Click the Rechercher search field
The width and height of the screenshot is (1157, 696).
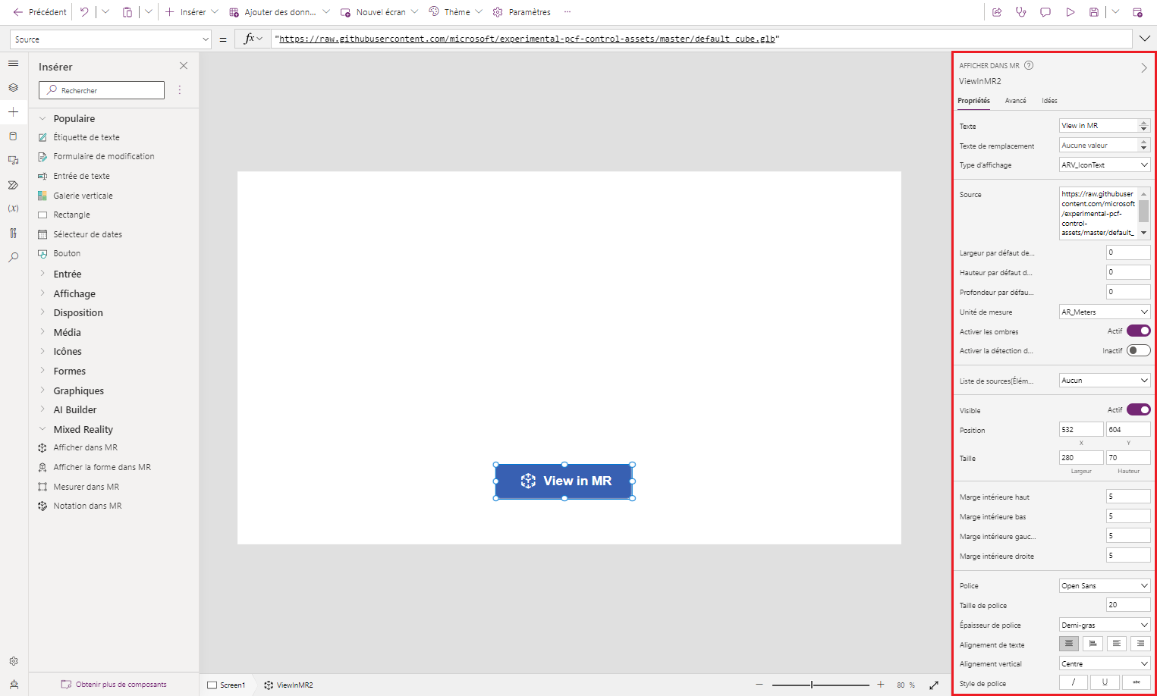(102, 90)
